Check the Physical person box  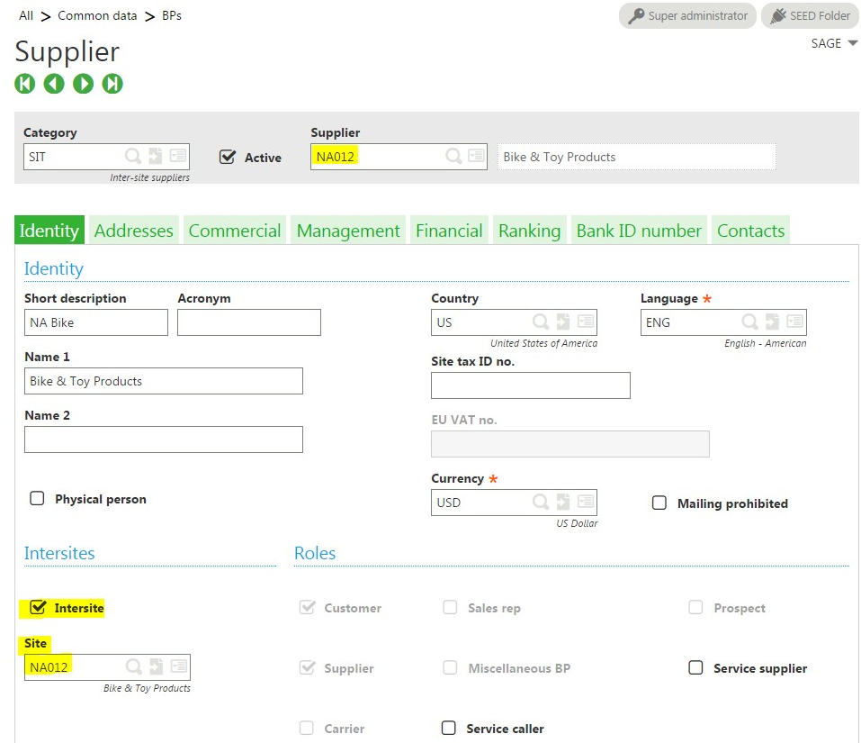tap(37, 498)
